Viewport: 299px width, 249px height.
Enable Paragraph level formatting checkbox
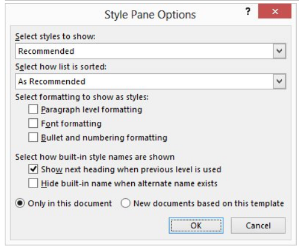coord(33,109)
